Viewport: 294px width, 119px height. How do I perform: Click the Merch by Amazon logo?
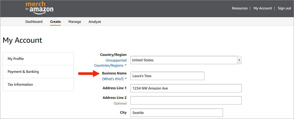coord(39,8)
